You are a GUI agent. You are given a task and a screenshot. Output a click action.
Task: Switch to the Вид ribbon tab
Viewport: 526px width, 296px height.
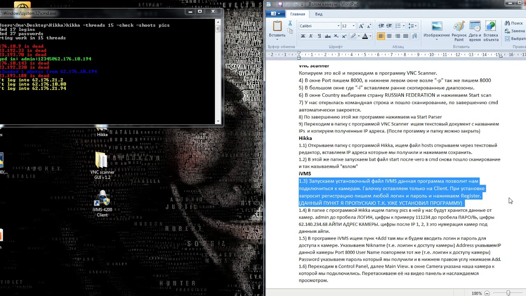tap(318, 14)
